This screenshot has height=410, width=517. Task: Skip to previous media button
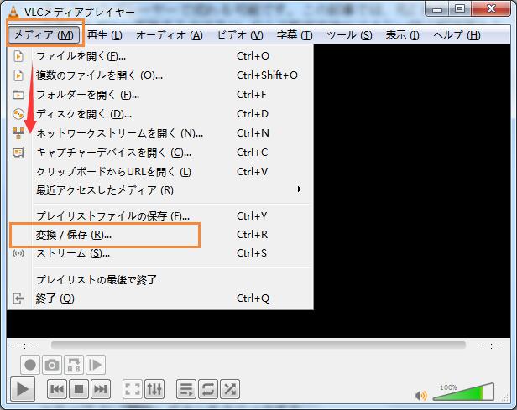[57, 389]
